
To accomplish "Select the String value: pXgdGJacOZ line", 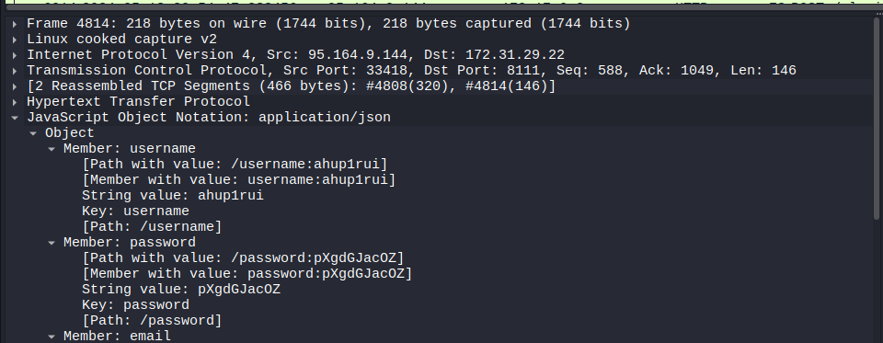I will 181,290.
